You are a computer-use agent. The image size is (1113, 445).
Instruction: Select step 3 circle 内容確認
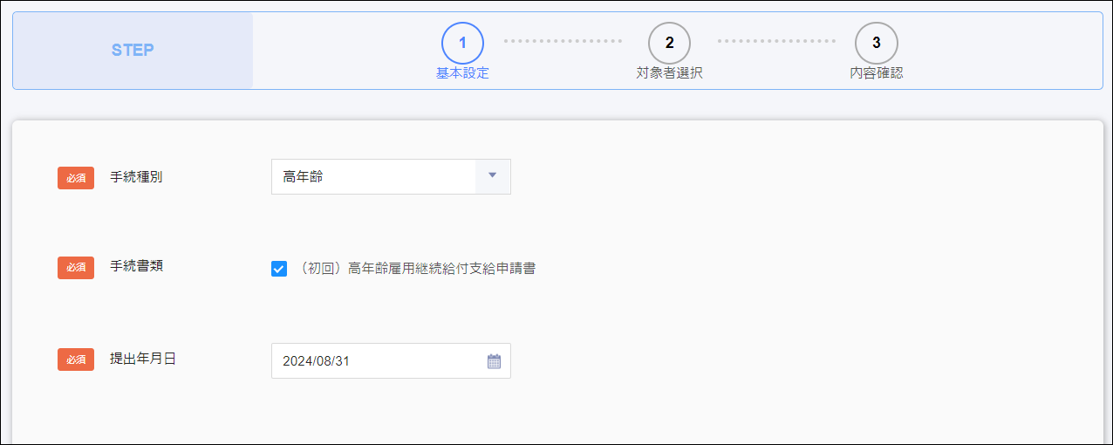(x=877, y=43)
